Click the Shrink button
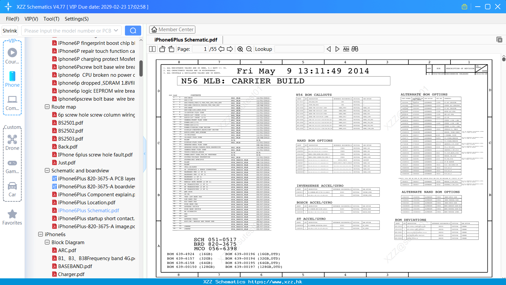This screenshot has width=506, height=285. click(10, 31)
